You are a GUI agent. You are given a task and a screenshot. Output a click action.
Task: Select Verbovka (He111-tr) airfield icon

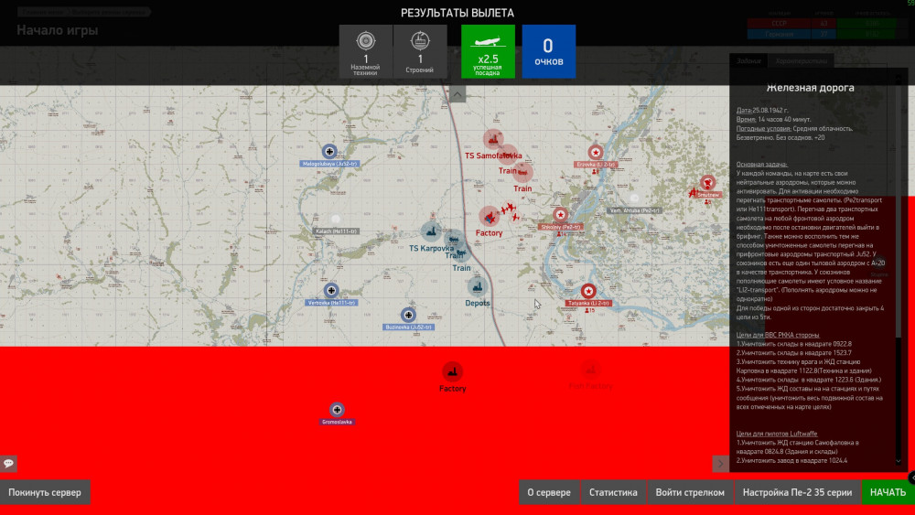coord(331,291)
